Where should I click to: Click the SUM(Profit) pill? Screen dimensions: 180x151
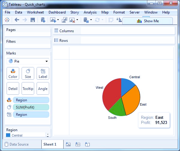point(31,107)
